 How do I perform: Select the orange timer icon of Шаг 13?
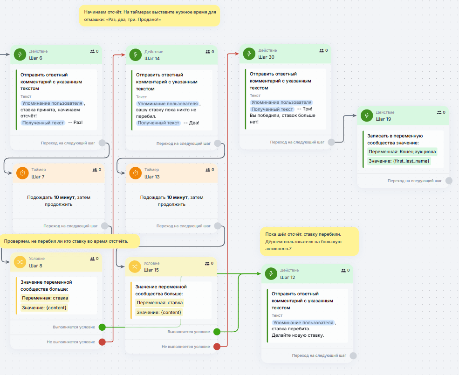click(136, 173)
